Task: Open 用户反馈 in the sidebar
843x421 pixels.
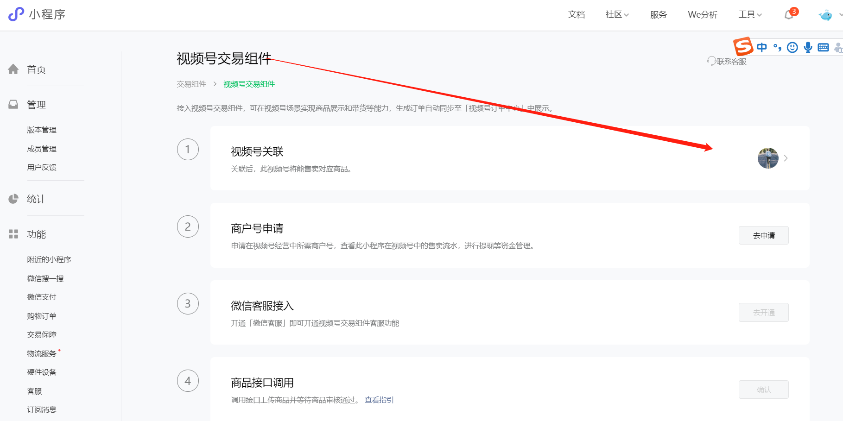Action: 42,168
